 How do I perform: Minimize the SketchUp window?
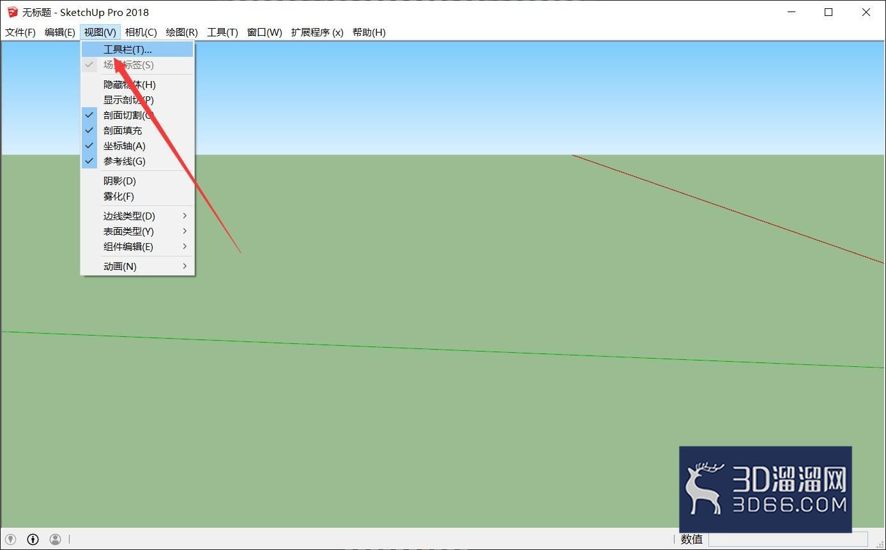point(791,12)
